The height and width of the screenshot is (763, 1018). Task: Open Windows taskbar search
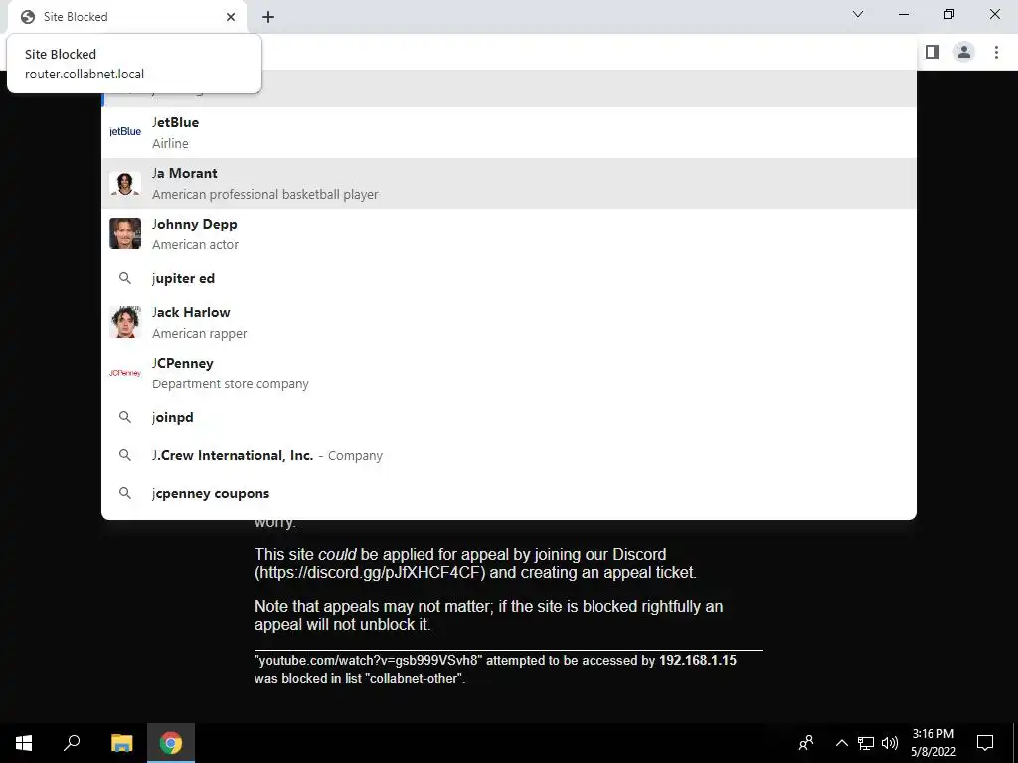pos(72,743)
